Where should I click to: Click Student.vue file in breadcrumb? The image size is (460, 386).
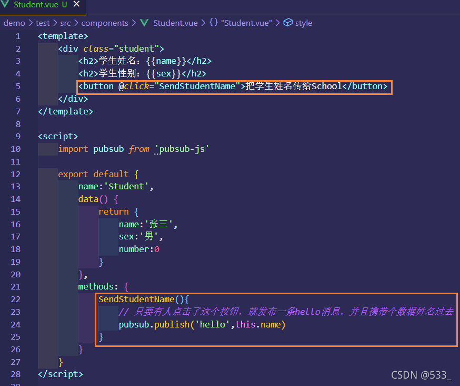click(x=175, y=23)
